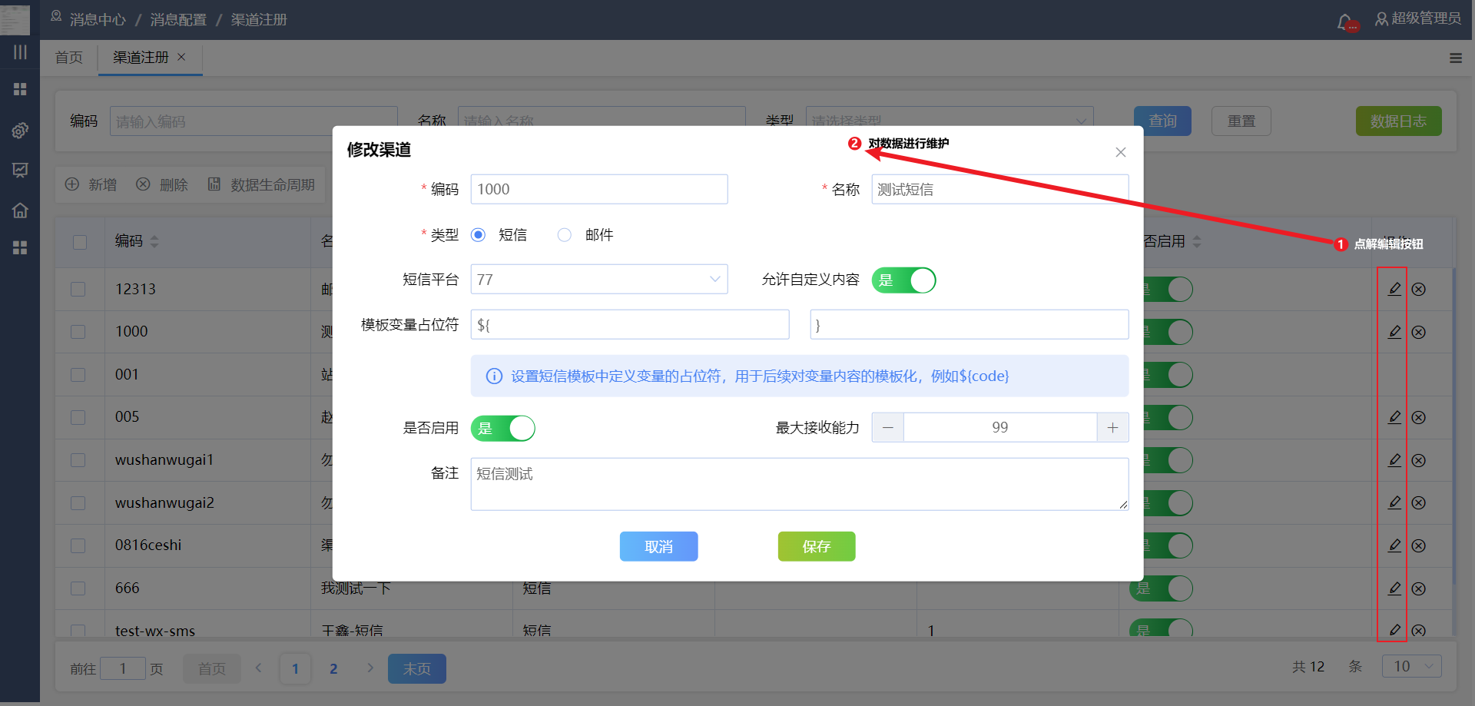This screenshot has height=706, width=1475.
Task: Click the 保存 button
Action: (817, 546)
